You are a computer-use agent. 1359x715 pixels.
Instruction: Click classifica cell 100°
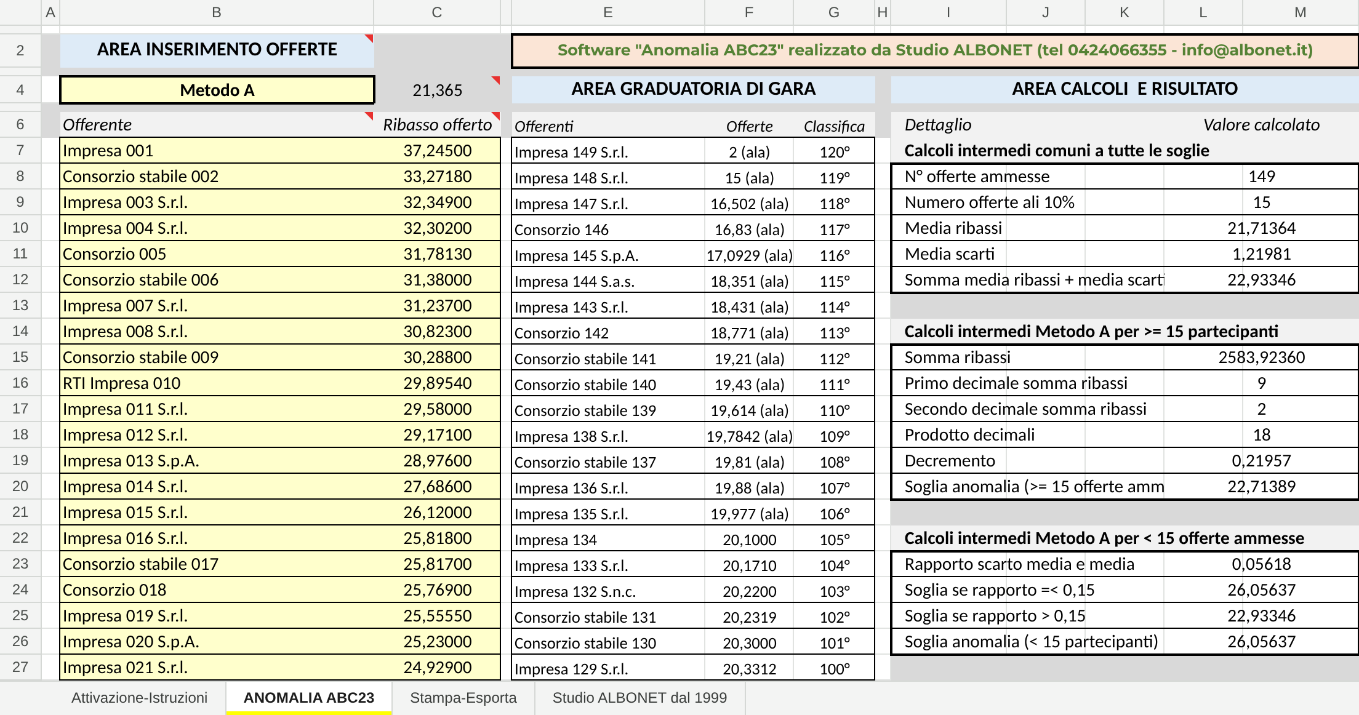pos(834,668)
